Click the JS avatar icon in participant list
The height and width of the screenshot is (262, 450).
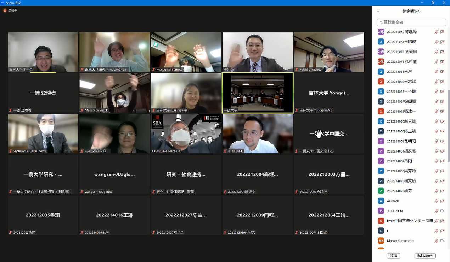coord(381,211)
